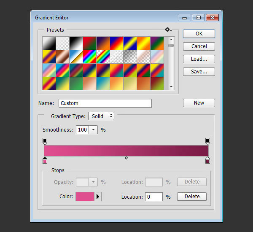Click the presets scrollbar down arrow
Screen dimensions: 253x232
tap(171, 87)
